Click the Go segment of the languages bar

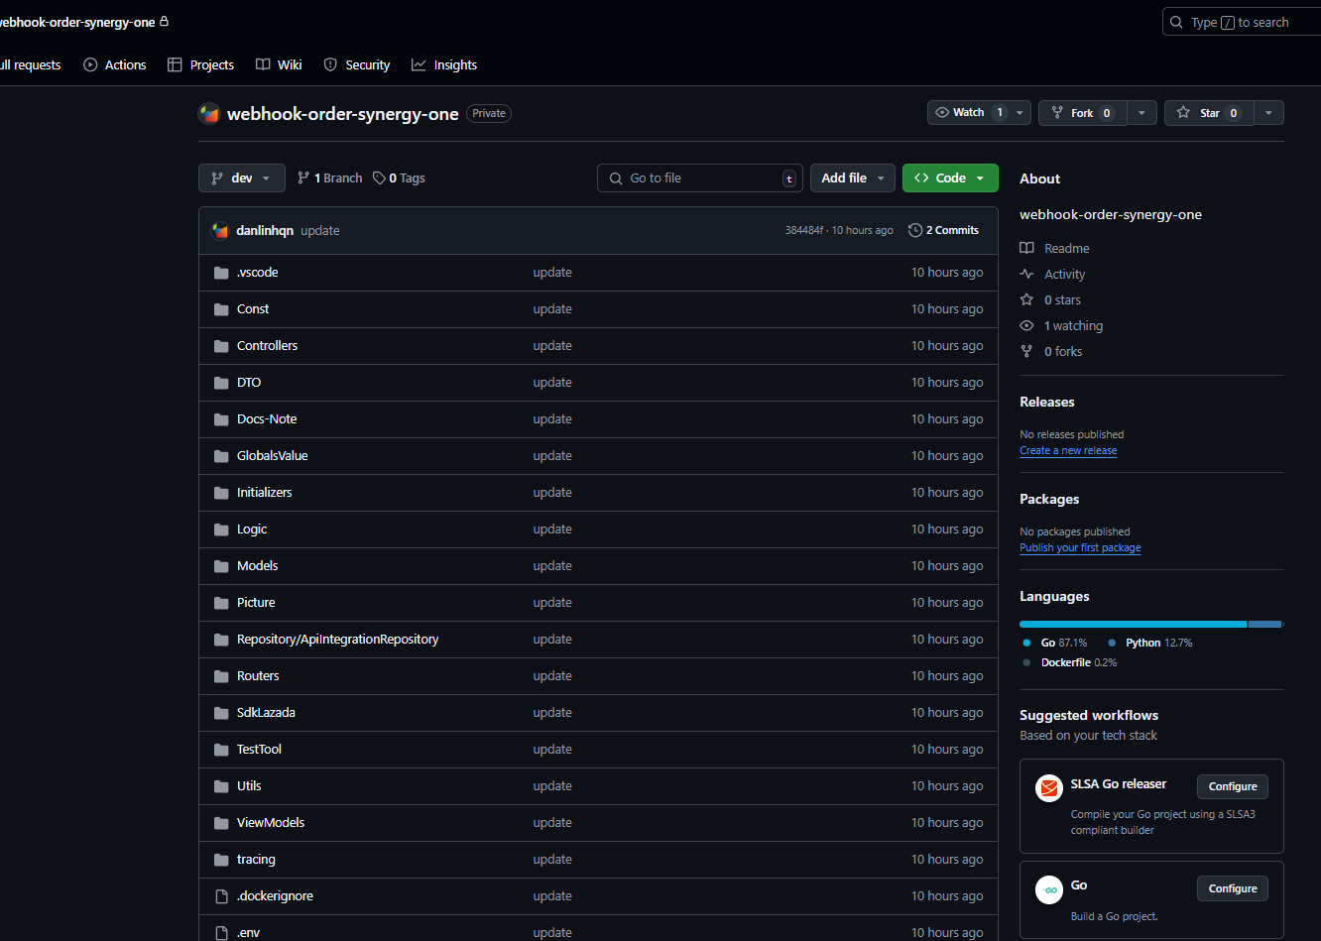1133,624
